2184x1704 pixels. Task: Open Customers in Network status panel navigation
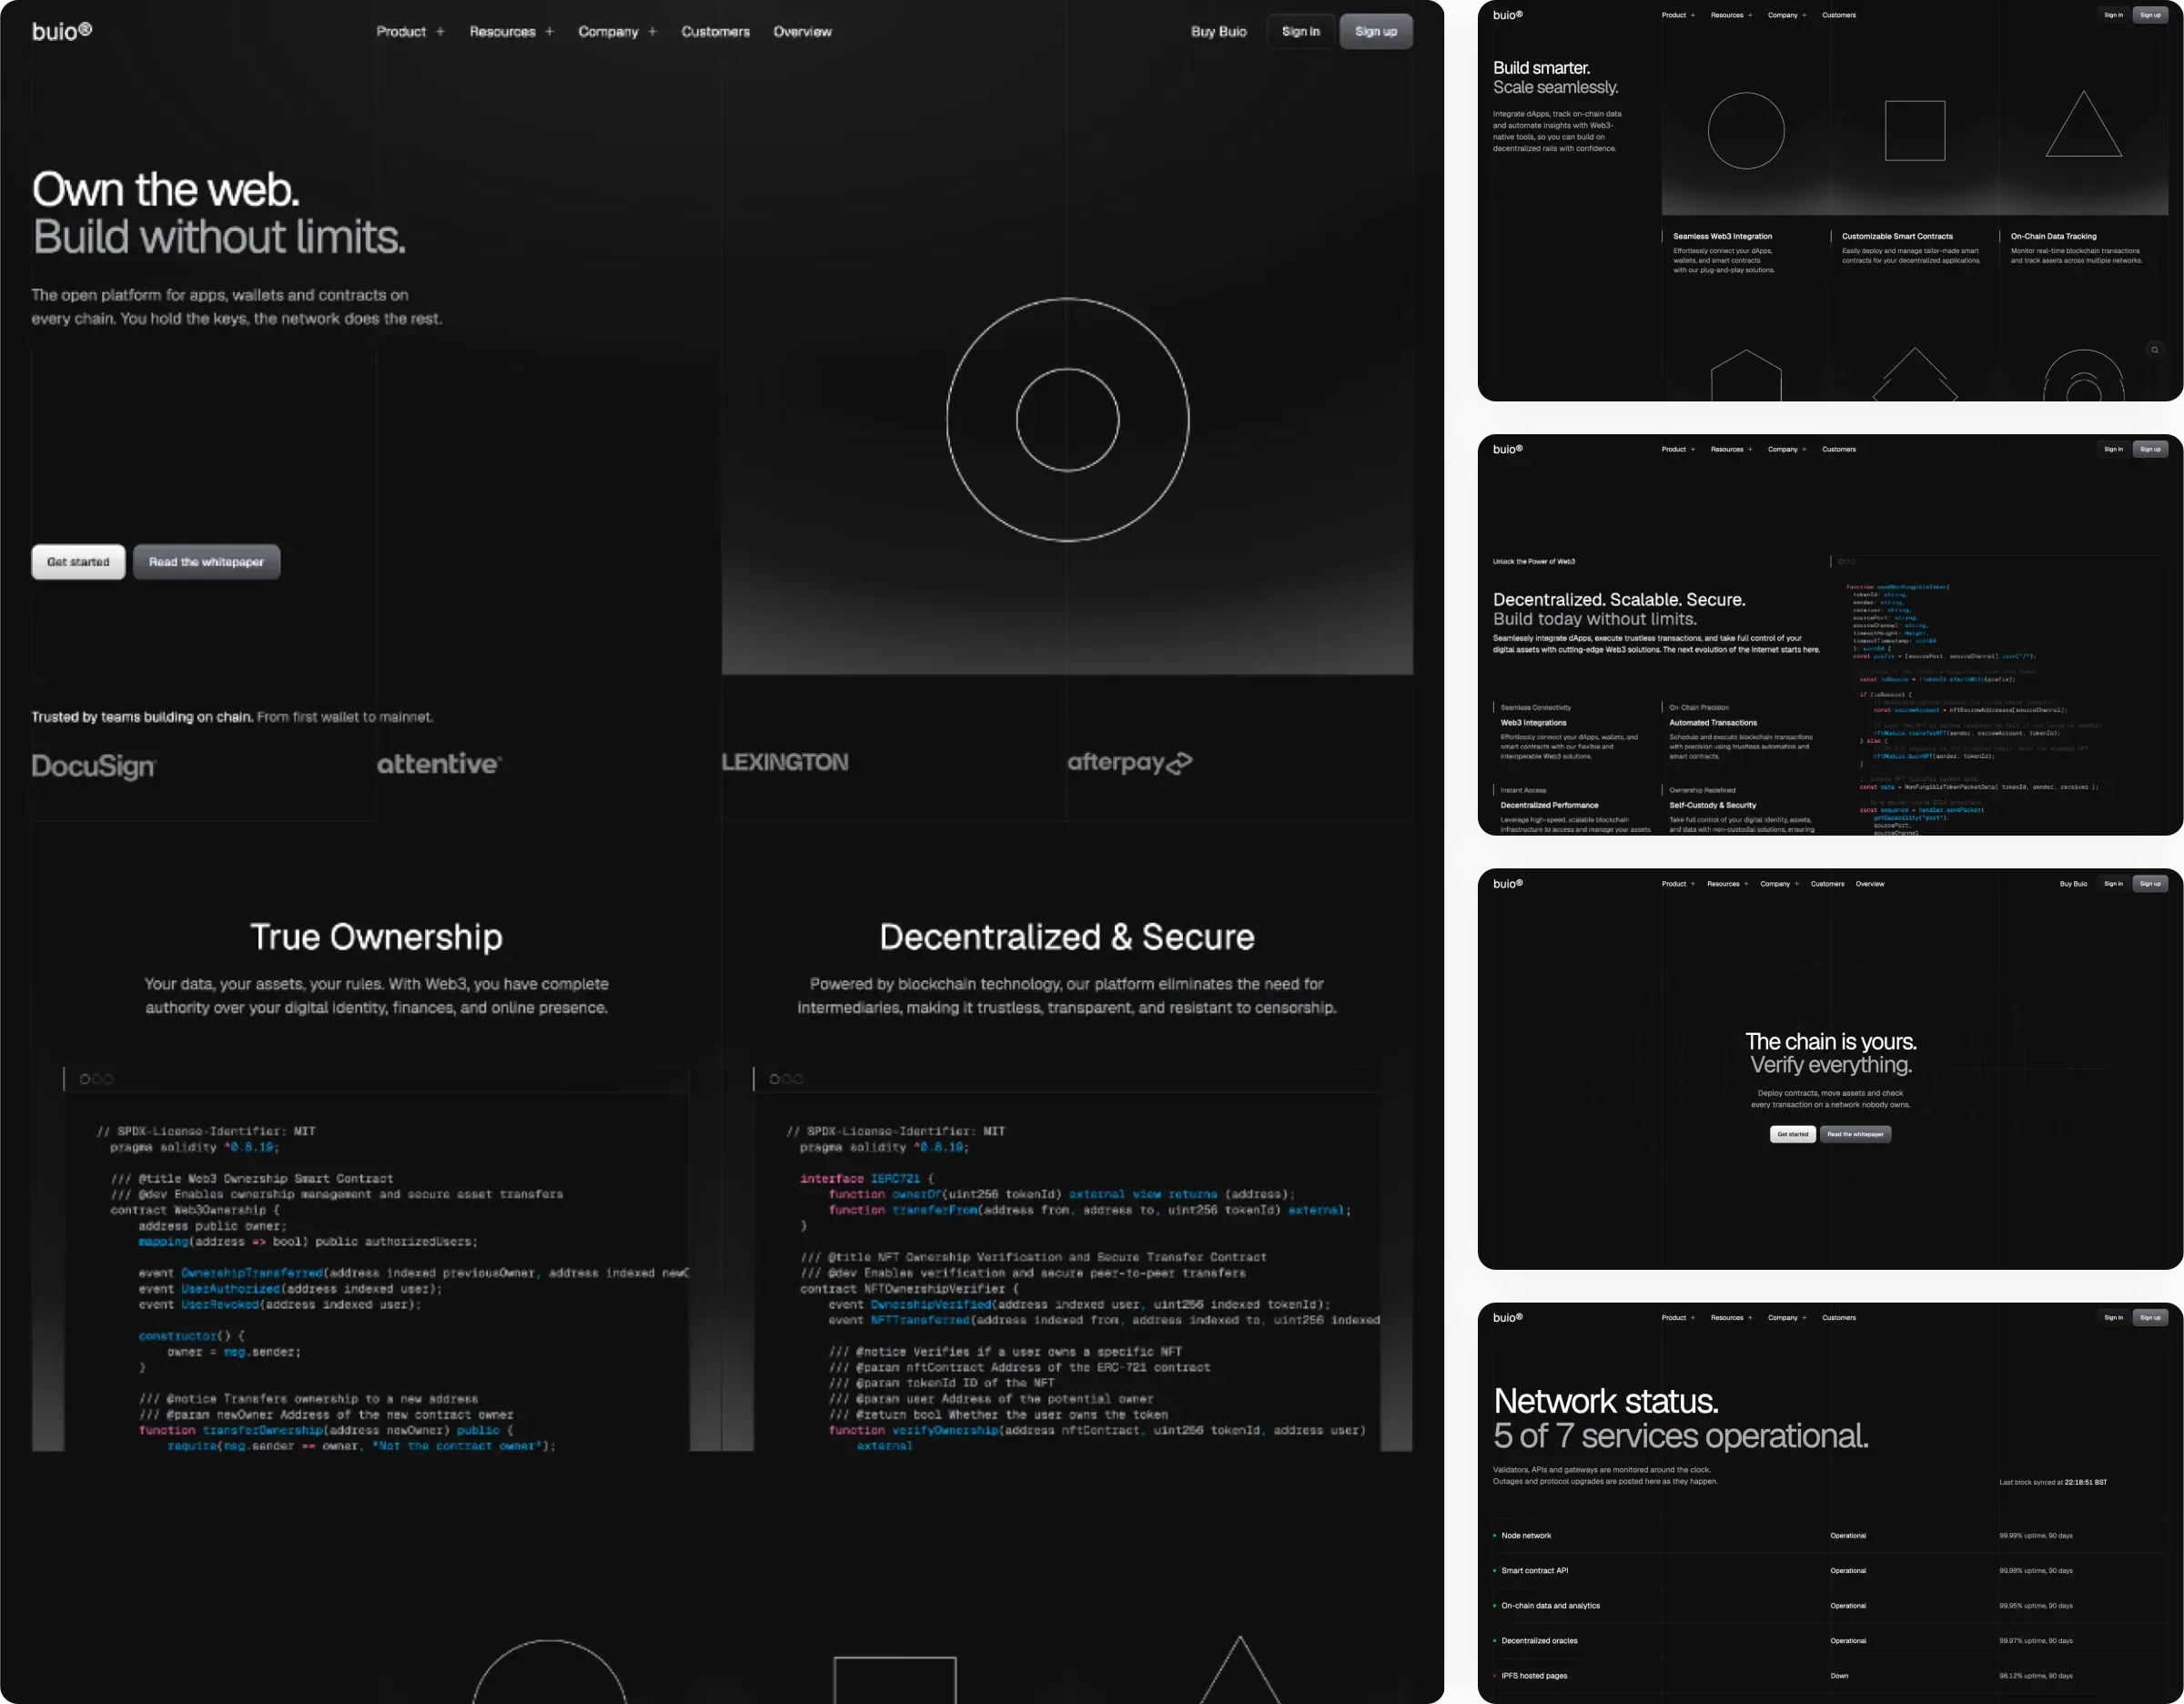(x=1839, y=1317)
